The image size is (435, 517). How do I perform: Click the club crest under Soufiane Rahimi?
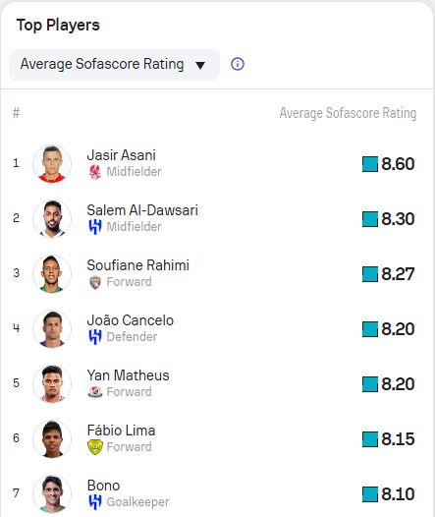tap(95, 282)
